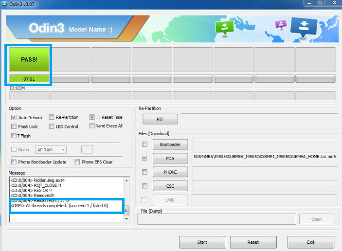Enable Phone EFS Clear option
This screenshot has width=342, height=251.
tap(77, 162)
